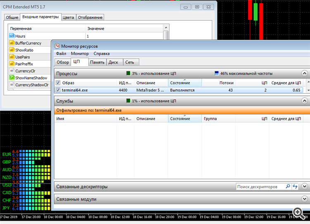This screenshot has height=224, width=310.
Task: Click the zoom magnifier overlay icon
Action: (x=299, y=213)
